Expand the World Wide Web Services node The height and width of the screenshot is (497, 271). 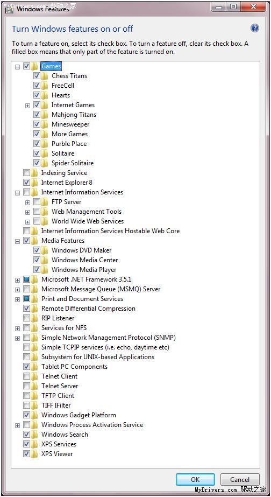(27, 222)
